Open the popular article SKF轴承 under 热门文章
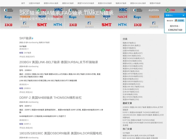 (x=126, y=133)
